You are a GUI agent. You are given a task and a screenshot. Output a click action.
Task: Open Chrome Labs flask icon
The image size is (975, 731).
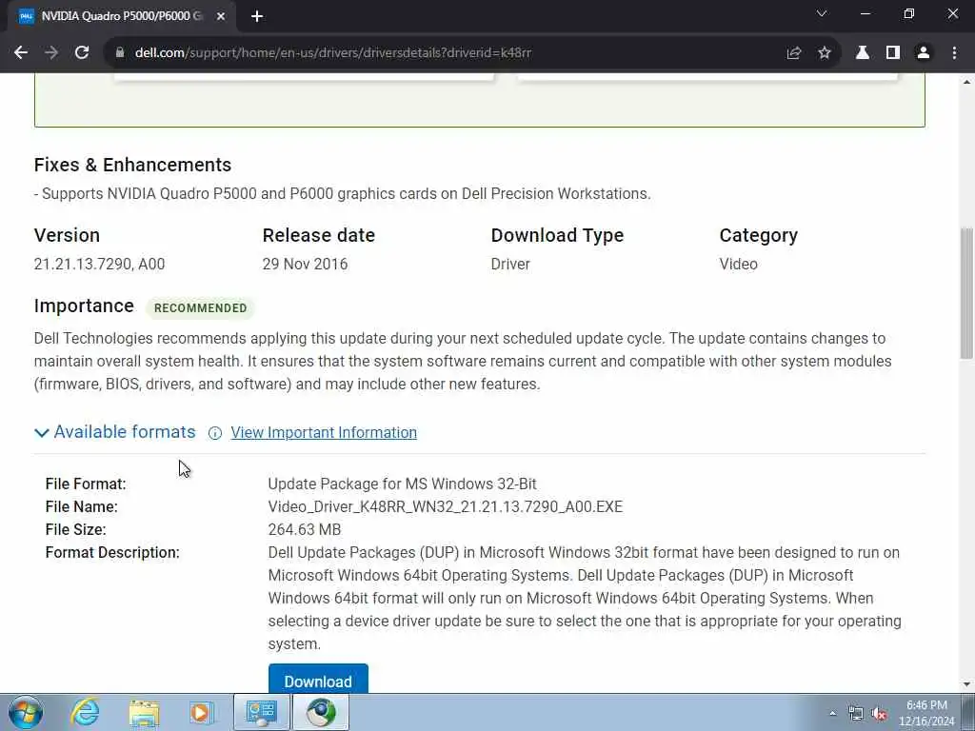click(863, 53)
